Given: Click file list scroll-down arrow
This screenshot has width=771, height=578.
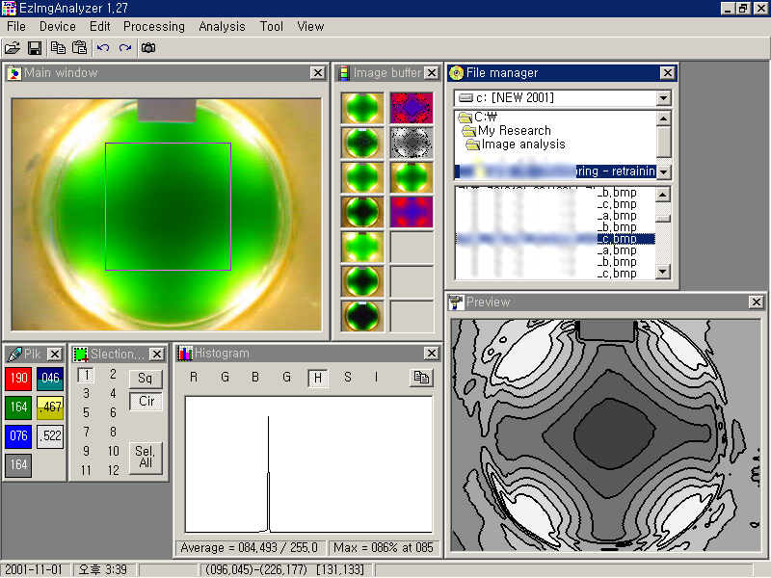Looking at the screenshot, I should pyautogui.click(x=663, y=272).
